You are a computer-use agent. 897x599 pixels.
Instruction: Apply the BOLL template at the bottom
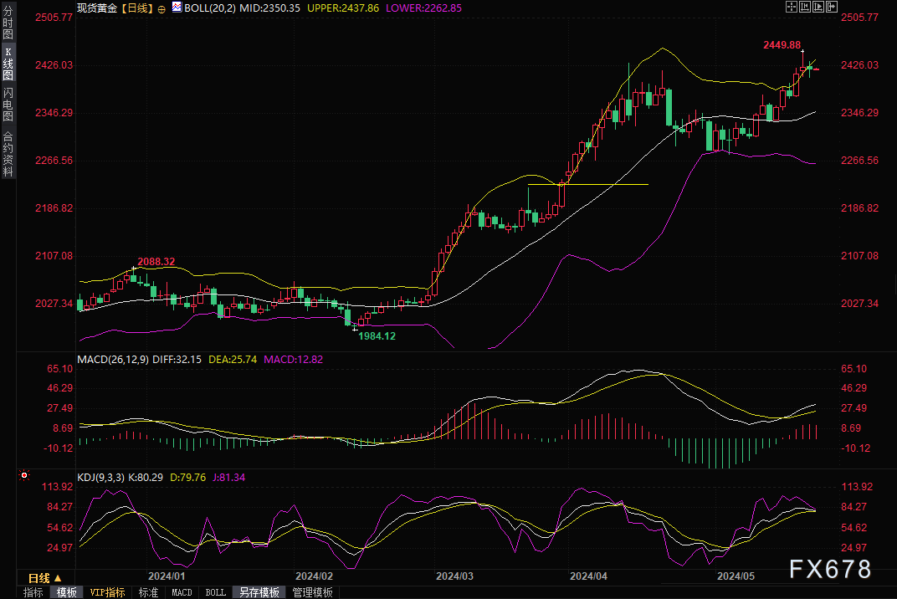point(215,592)
